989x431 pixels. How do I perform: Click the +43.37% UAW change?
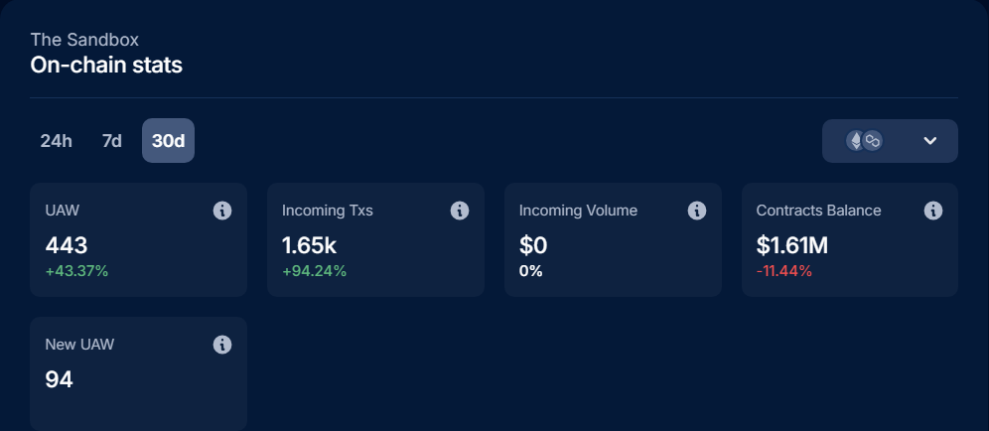tap(76, 271)
